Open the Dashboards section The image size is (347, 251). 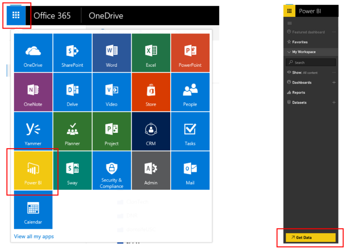[x=302, y=83]
